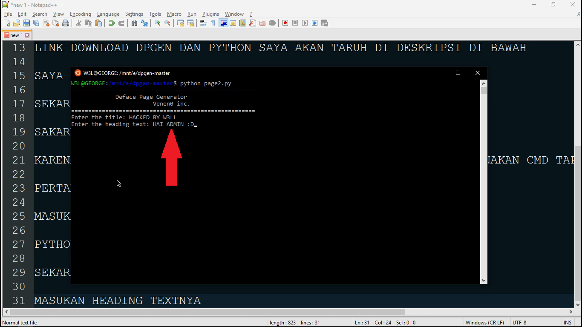Toggle word wrap from the toolbar
Viewport: 582px width, 327px height.
pyautogui.click(x=203, y=23)
